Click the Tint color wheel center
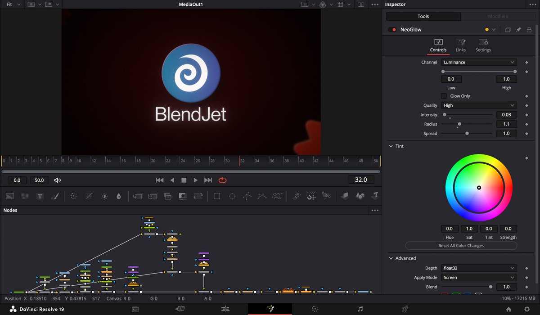Viewport: 540px width, 315px height. point(479,187)
